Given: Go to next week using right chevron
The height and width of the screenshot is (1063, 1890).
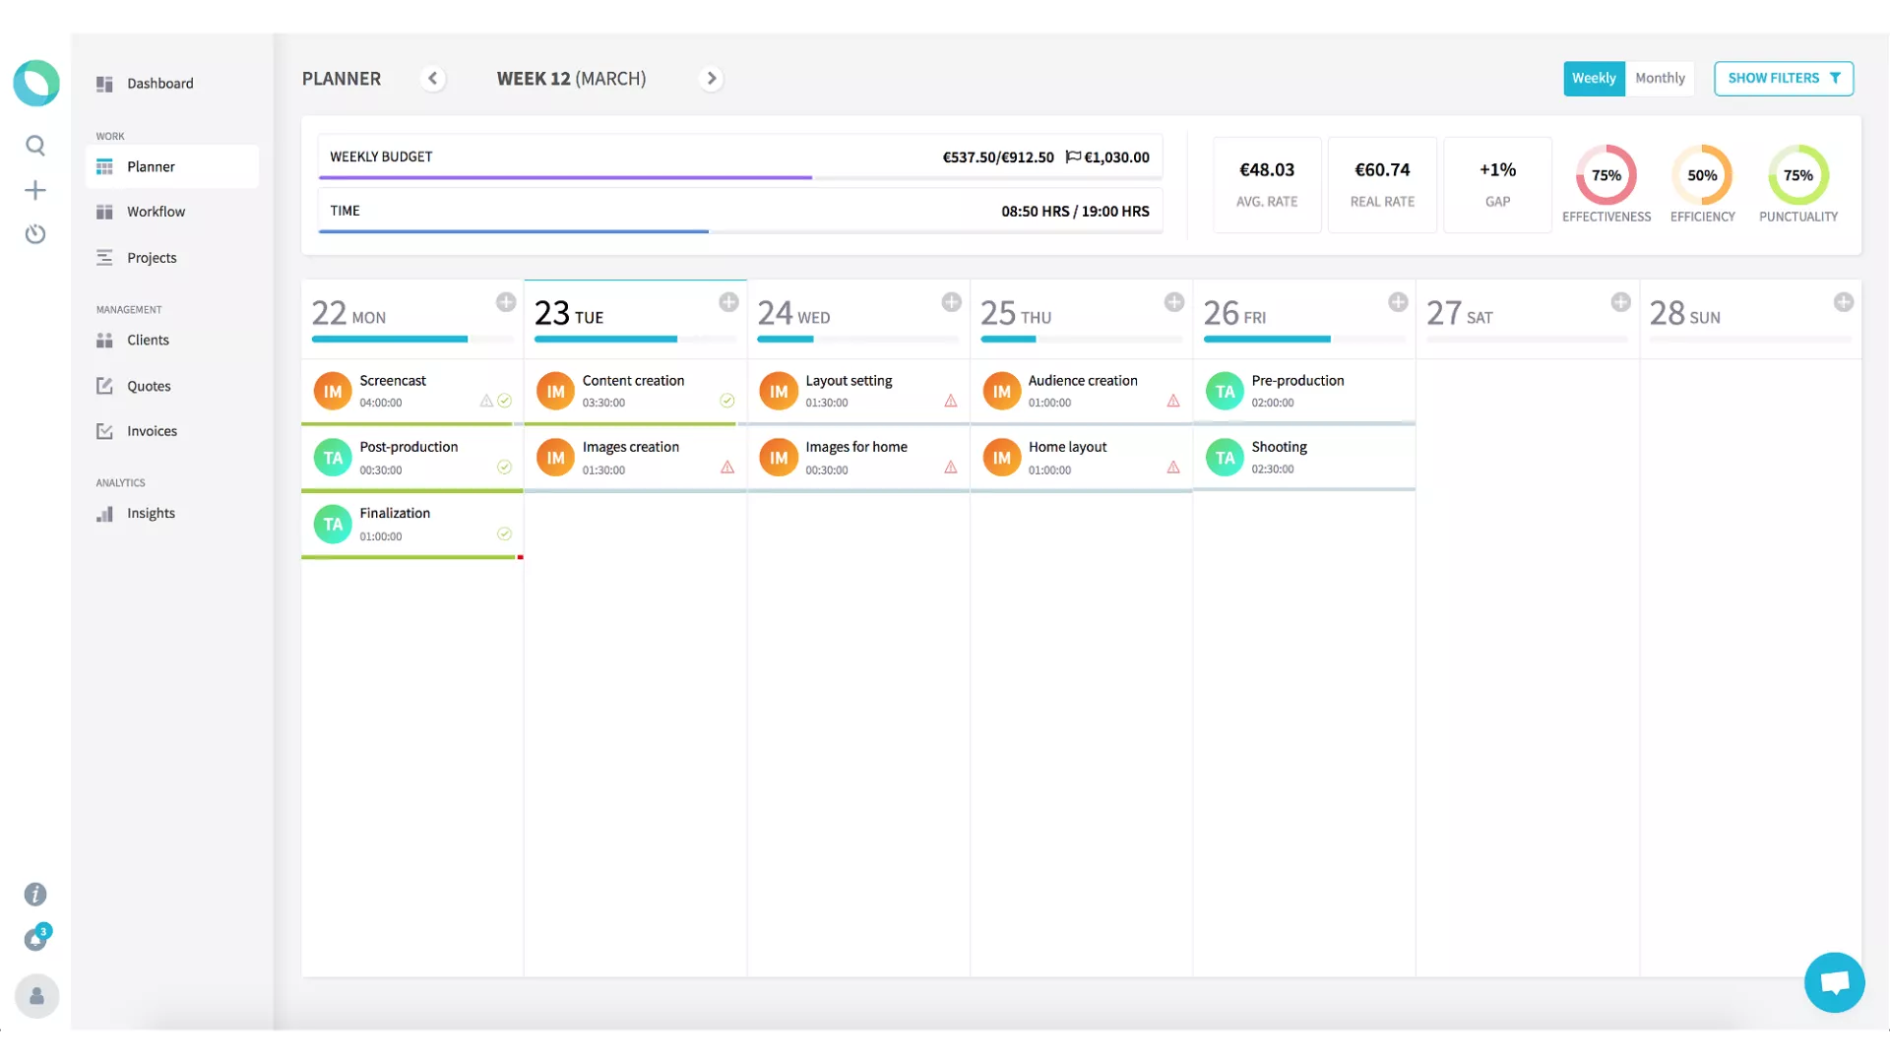Looking at the screenshot, I should 711,79.
